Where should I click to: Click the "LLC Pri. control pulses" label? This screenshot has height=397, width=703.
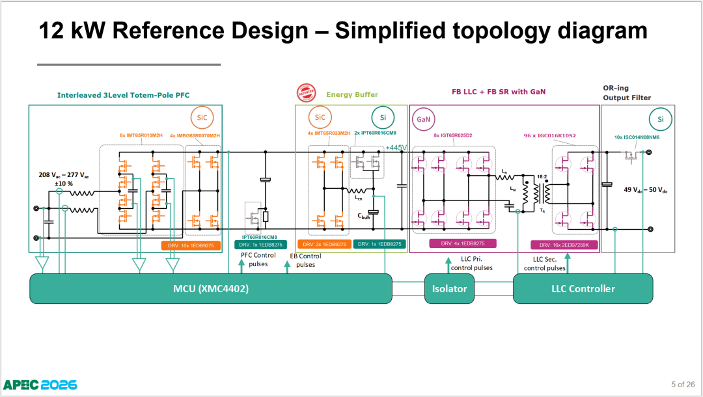(472, 264)
